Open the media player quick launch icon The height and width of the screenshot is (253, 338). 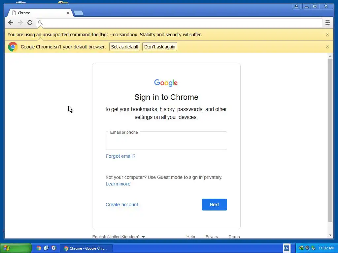pos(54,248)
